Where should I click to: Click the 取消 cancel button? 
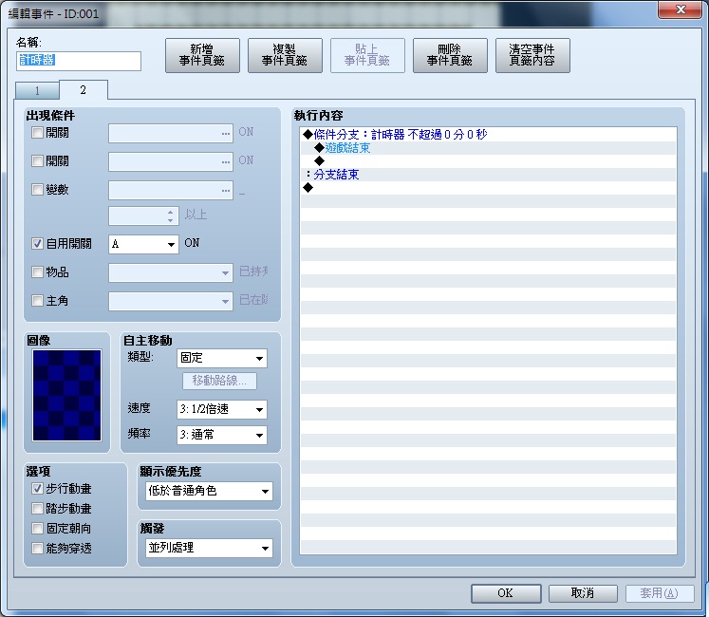pyautogui.click(x=583, y=593)
